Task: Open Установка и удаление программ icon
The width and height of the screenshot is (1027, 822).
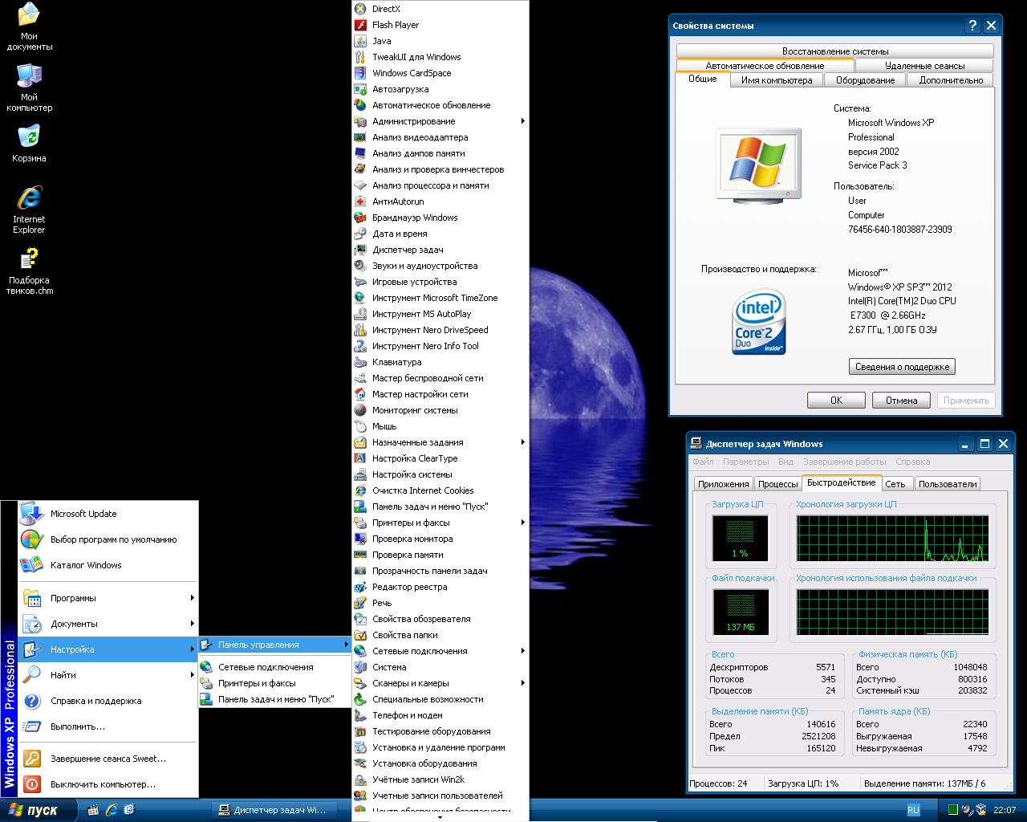Action: click(x=360, y=747)
